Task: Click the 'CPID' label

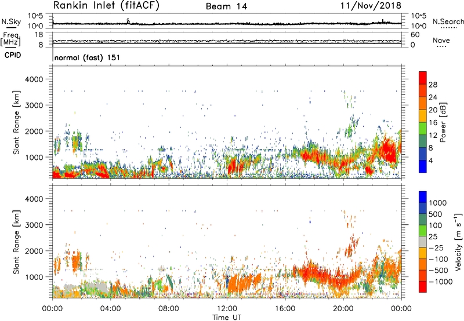Action: pyautogui.click(x=13, y=55)
